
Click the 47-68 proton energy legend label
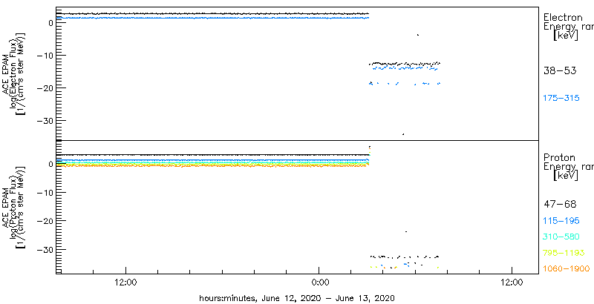[560, 205]
